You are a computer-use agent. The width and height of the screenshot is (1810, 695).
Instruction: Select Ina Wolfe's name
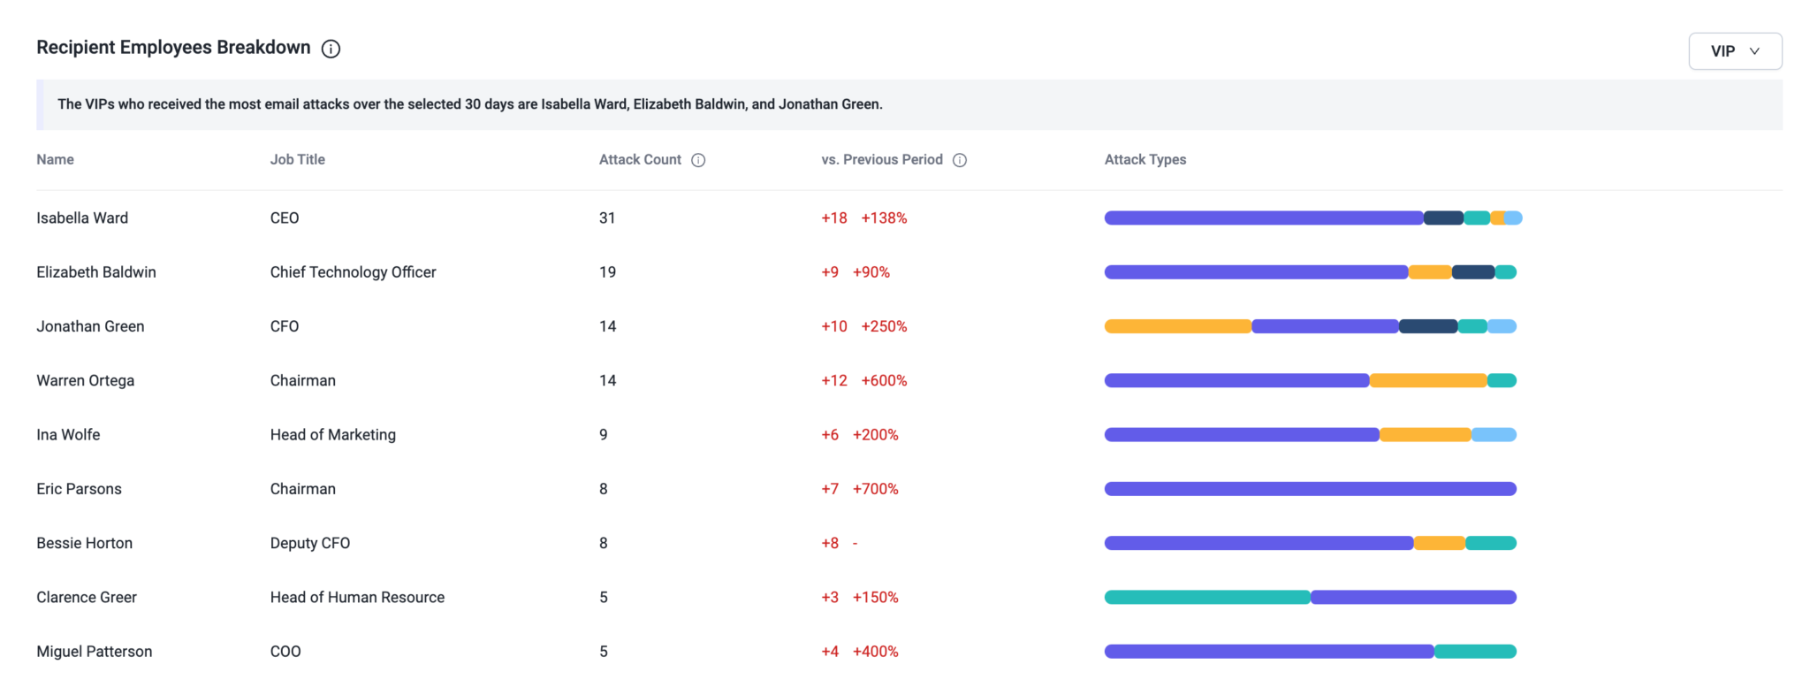[x=68, y=434]
